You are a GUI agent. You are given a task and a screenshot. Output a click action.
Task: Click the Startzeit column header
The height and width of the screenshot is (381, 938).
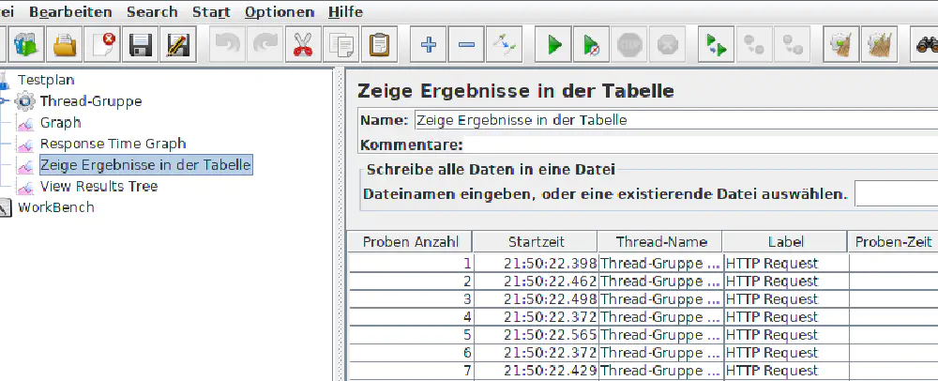pyautogui.click(x=537, y=242)
